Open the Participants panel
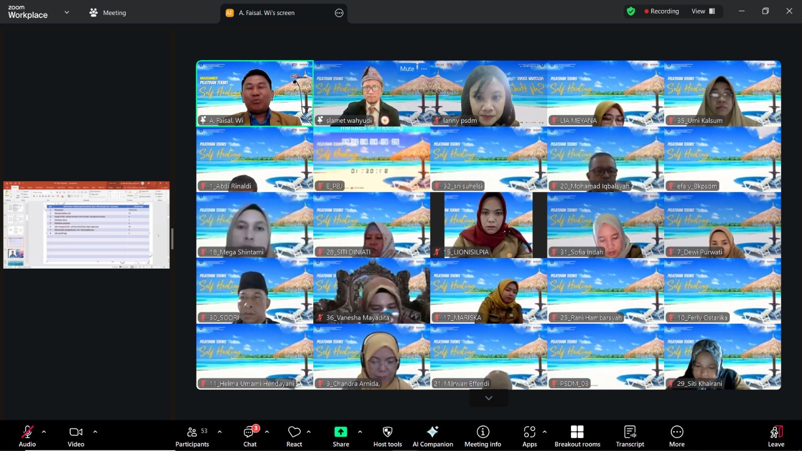 [x=192, y=436]
